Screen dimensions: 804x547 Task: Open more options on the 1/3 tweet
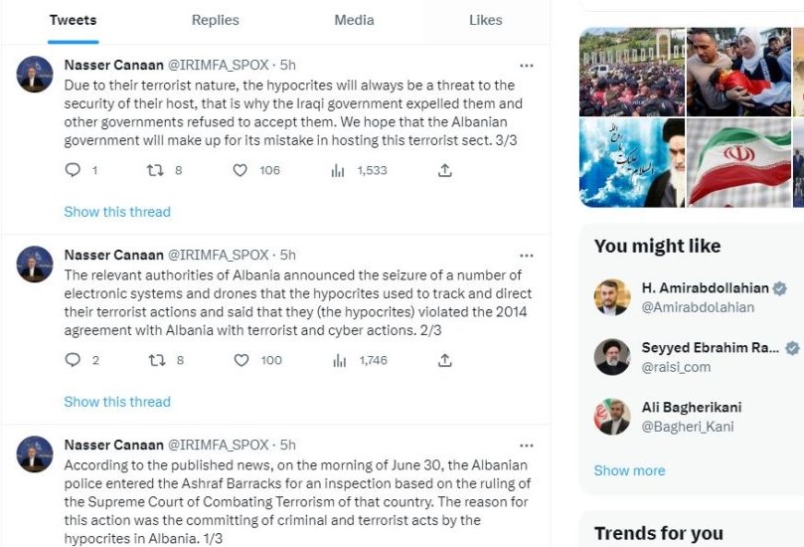click(x=527, y=445)
